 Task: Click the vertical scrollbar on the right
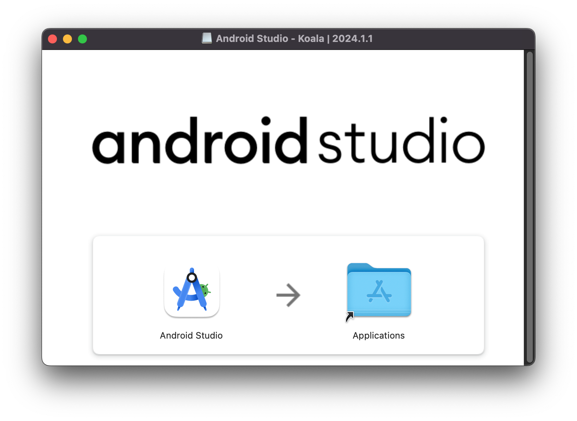click(529, 207)
